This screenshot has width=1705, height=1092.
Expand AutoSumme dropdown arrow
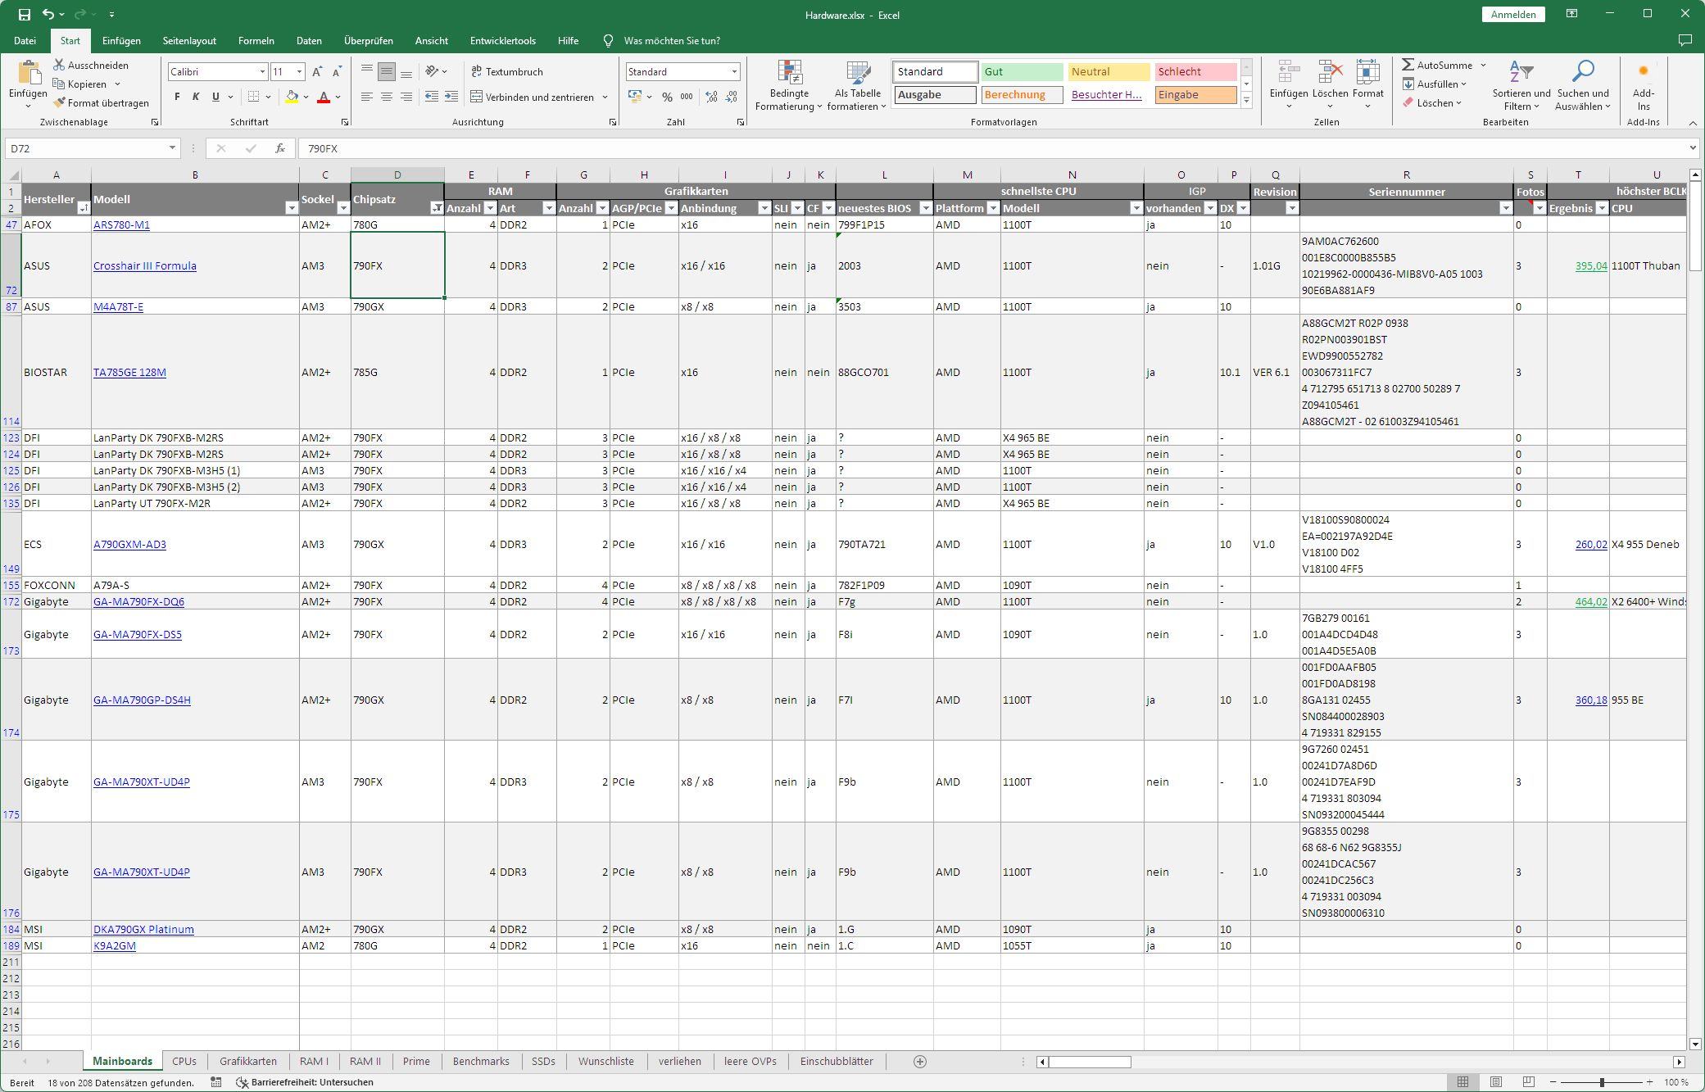click(1483, 65)
